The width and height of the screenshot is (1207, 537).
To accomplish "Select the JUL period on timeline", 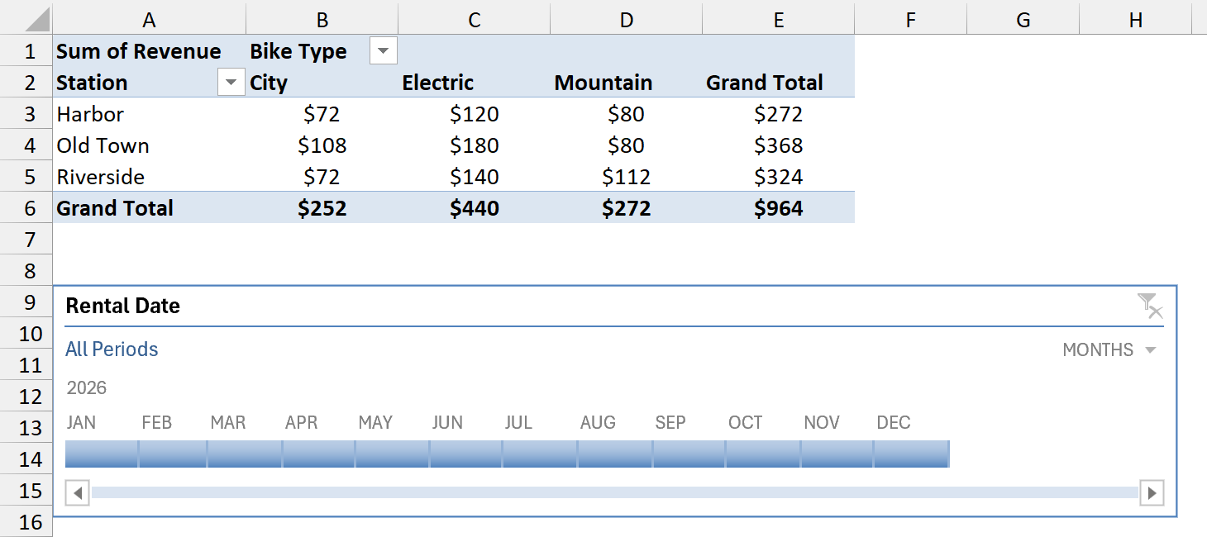I will click(539, 454).
